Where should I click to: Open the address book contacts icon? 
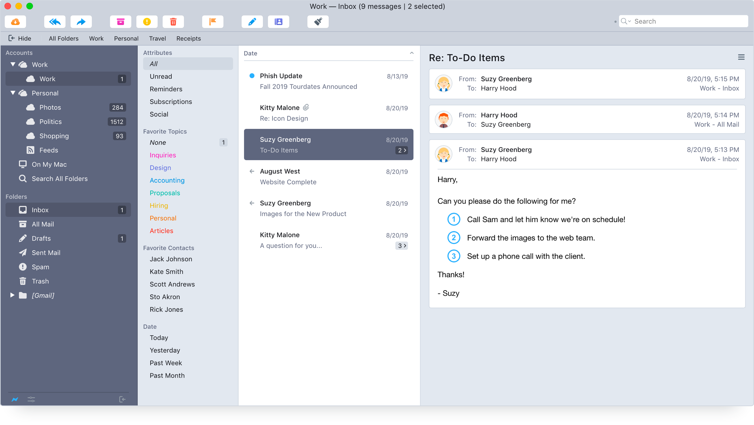tap(278, 22)
